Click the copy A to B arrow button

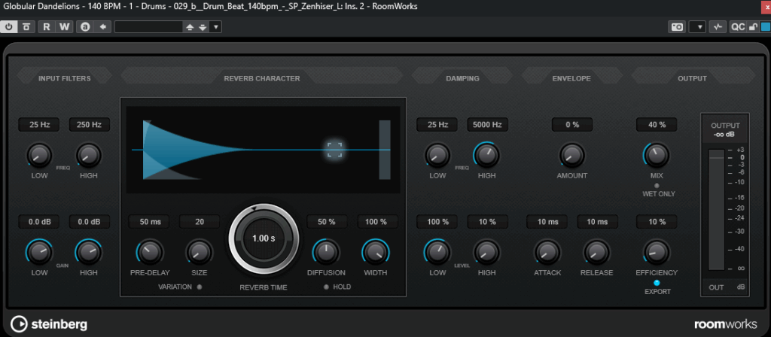click(x=102, y=26)
